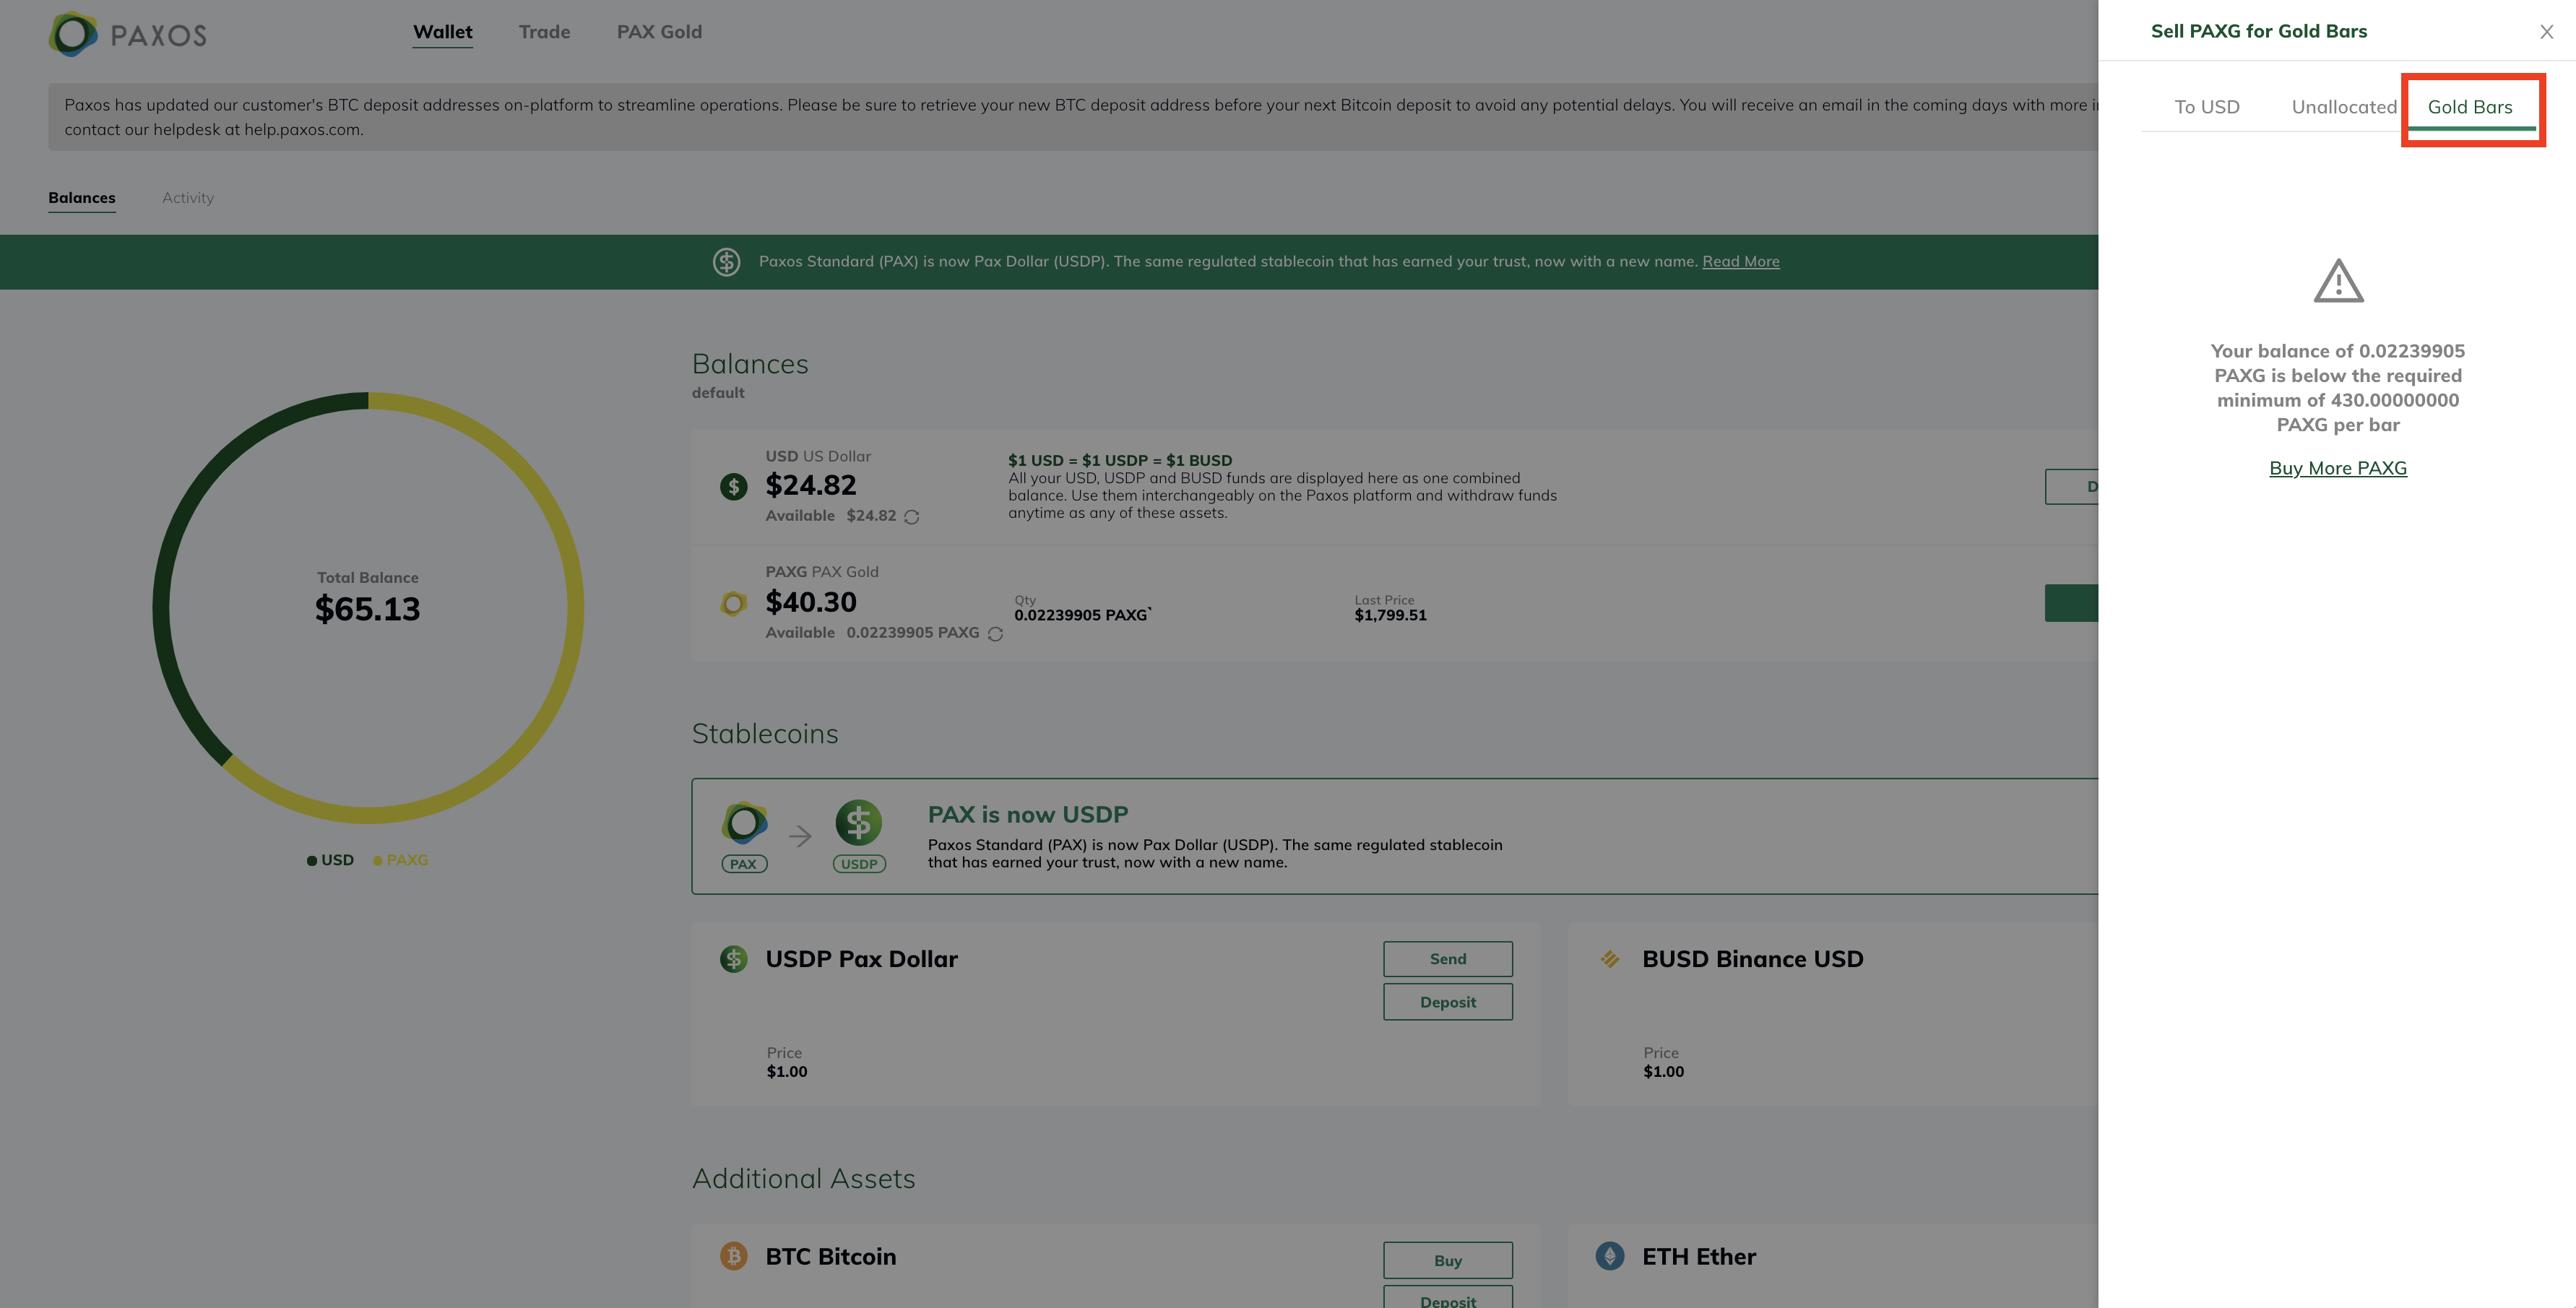The width and height of the screenshot is (2576, 1308).
Task: Open the Read More banner link
Action: [x=1740, y=262]
